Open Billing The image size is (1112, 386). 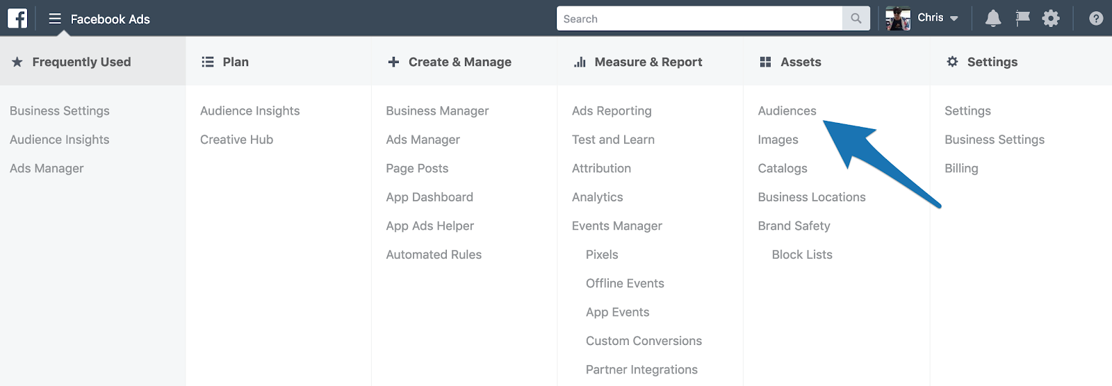(961, 169)
